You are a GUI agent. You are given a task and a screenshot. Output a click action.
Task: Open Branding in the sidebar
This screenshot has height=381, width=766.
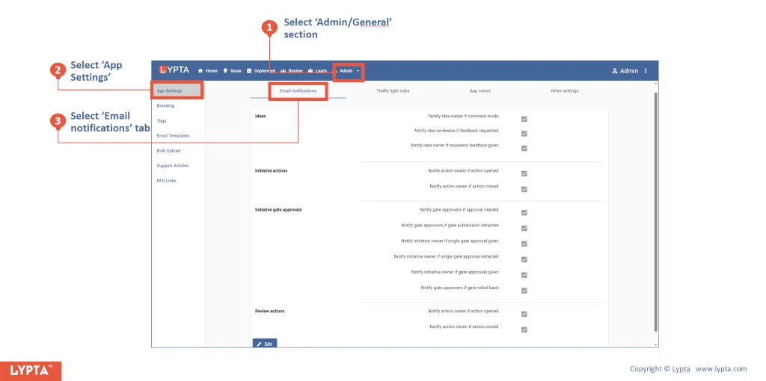(x=165, y=106)
